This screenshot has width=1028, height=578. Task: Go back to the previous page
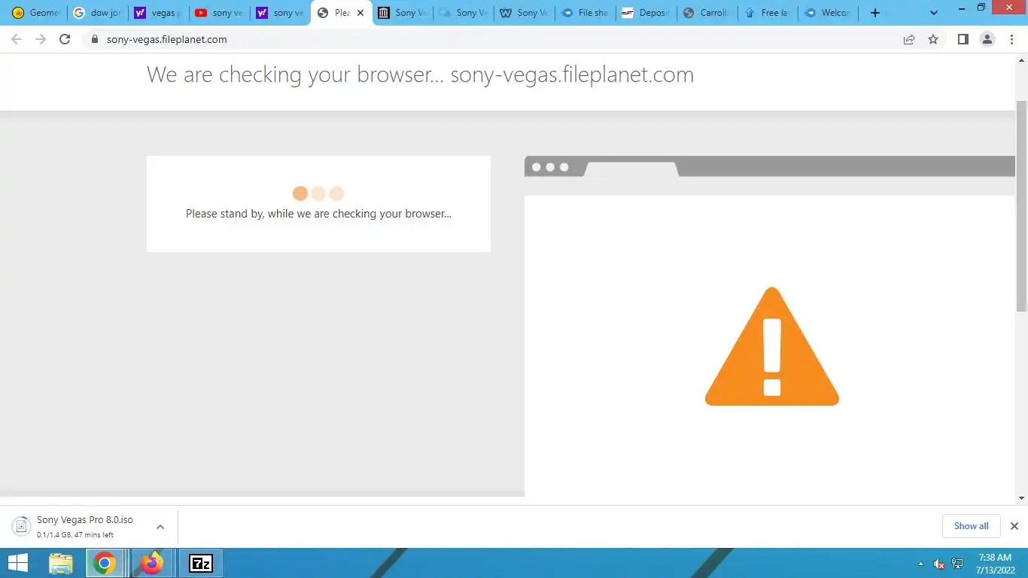(17, 39)
